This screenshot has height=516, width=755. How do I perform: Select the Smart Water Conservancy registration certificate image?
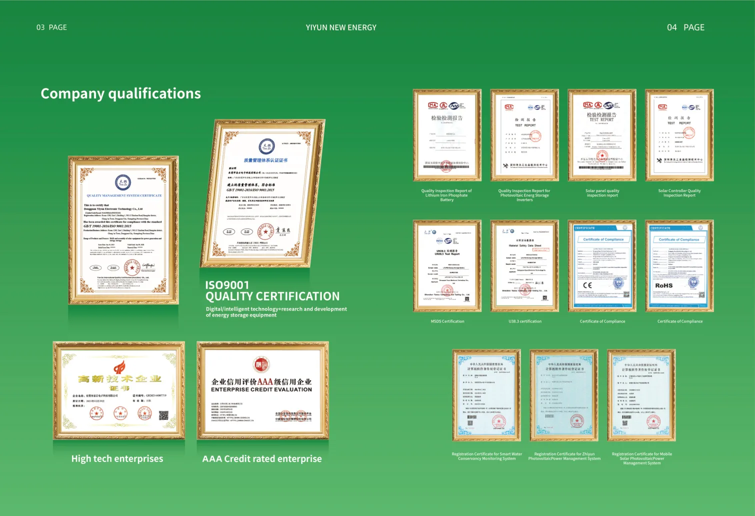(x=486, y=395)
